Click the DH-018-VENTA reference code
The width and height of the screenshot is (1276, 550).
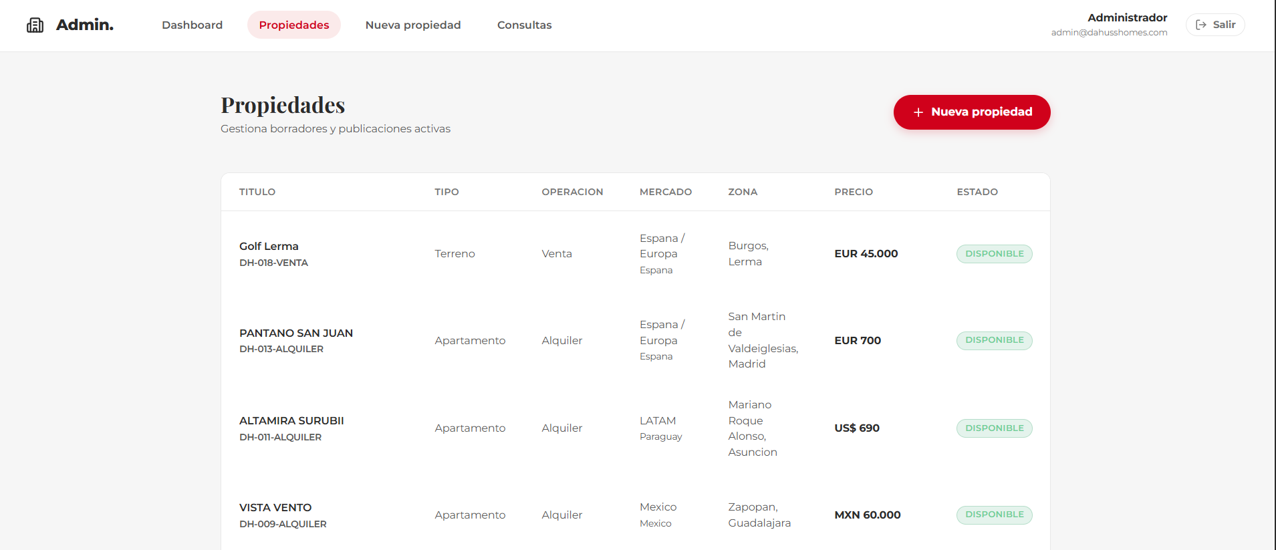click(273, 263)
